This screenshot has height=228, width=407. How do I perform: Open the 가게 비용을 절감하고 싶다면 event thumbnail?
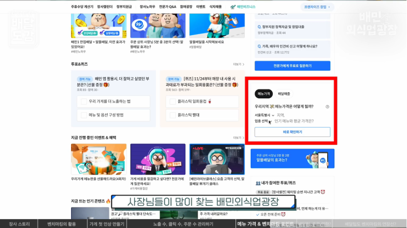158,159
